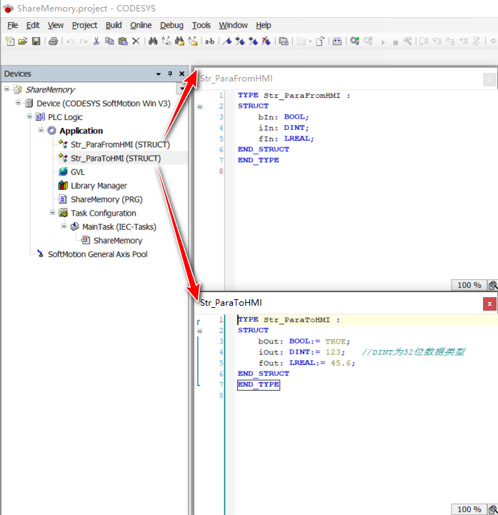498x515 pixels.
Task: Collapse the MainTask (IEC-Tasks) node
Action: pos(64,226)
